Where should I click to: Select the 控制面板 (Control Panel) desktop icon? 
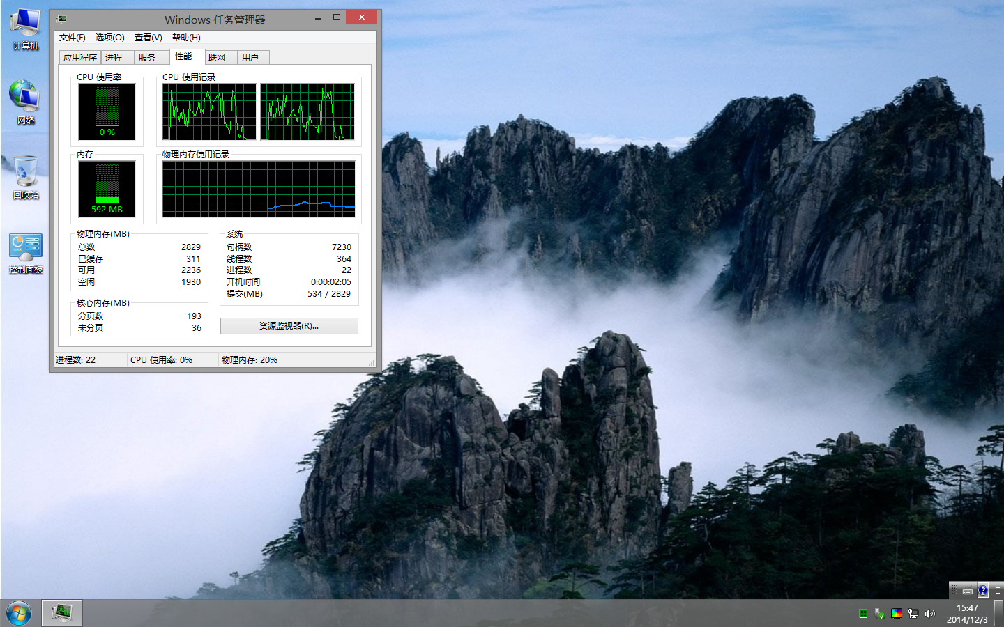(26, 254)
